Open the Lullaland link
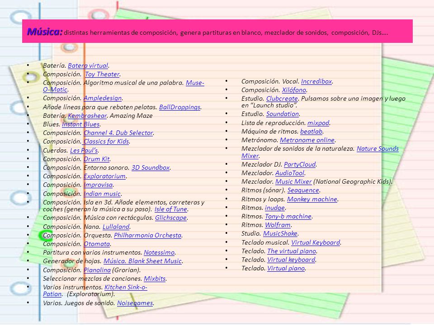Screen dimensions: 434x325 [116, 227]
